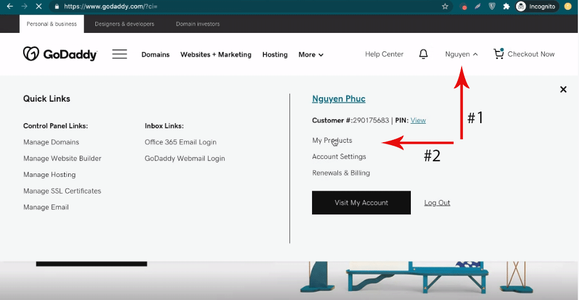579x300 pixels.
Task: Open the Help Center link
Action: (x=384, y=54)
